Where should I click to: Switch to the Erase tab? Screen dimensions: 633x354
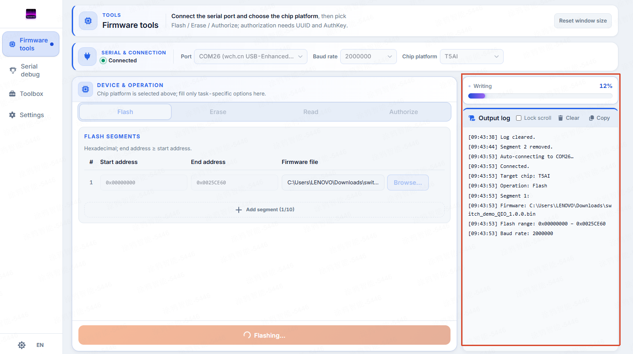pos(218,112)
